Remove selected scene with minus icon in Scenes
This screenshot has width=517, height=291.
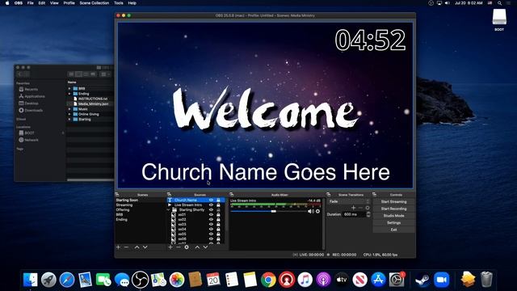coord(126,247)
